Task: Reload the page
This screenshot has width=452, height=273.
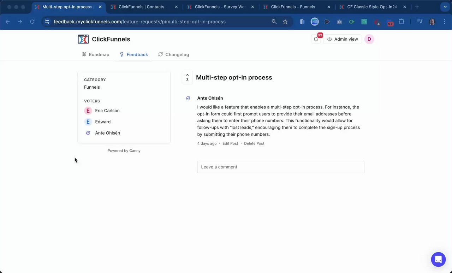Action: (32, 22)
